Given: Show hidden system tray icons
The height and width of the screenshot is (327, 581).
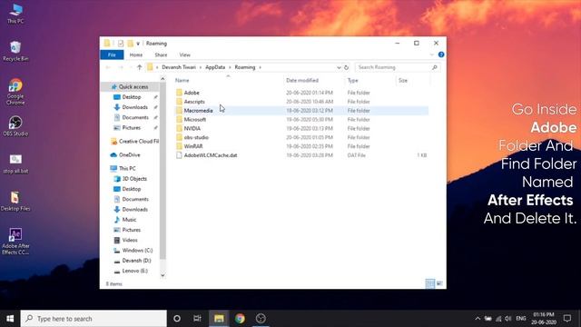Looking at the screenshot, I should tap(478, 319).
